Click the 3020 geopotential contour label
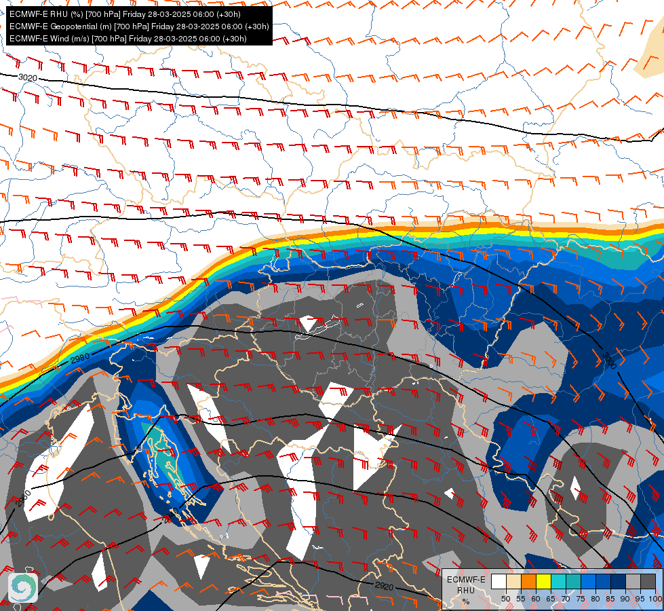 (x=28, y=77)
